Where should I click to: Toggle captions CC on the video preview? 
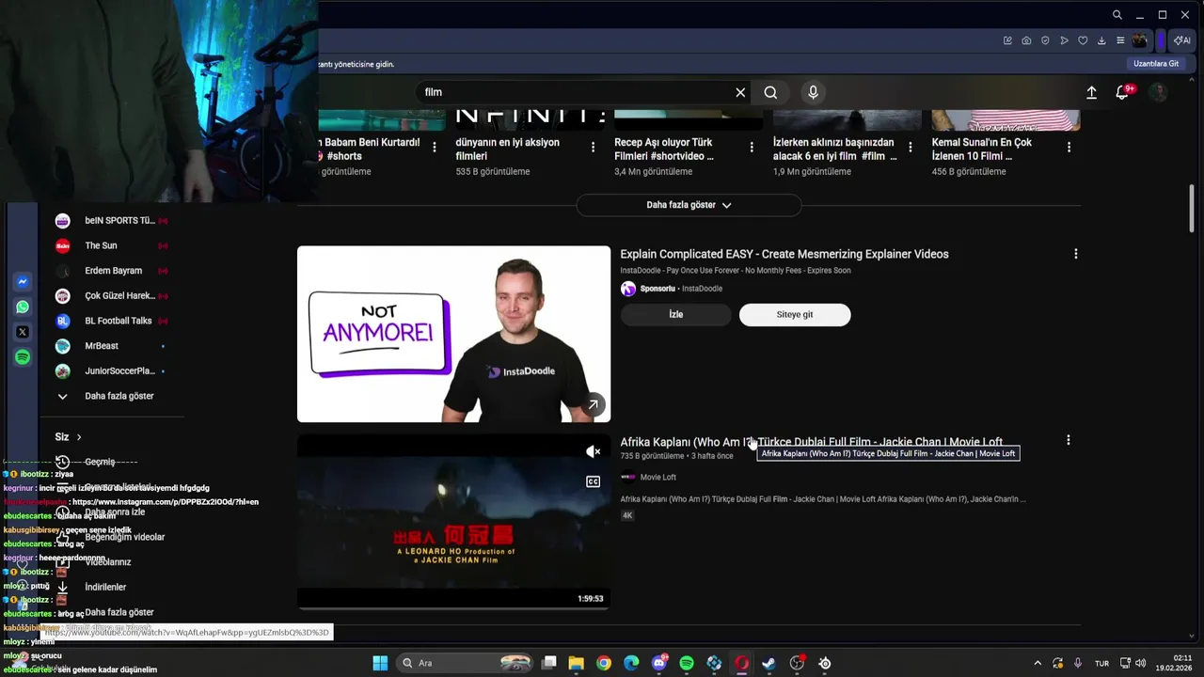[x=593, y=481]
